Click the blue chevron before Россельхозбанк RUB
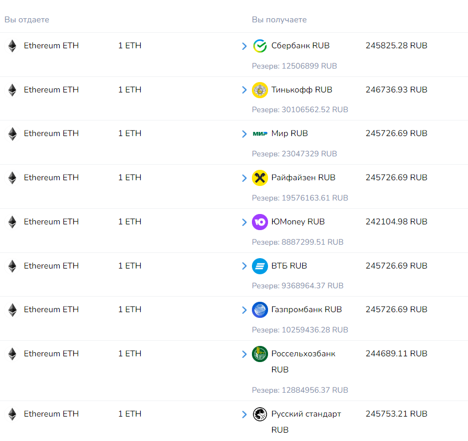The image size is (468, 441). pyautogui.click(x=244, y=354)
